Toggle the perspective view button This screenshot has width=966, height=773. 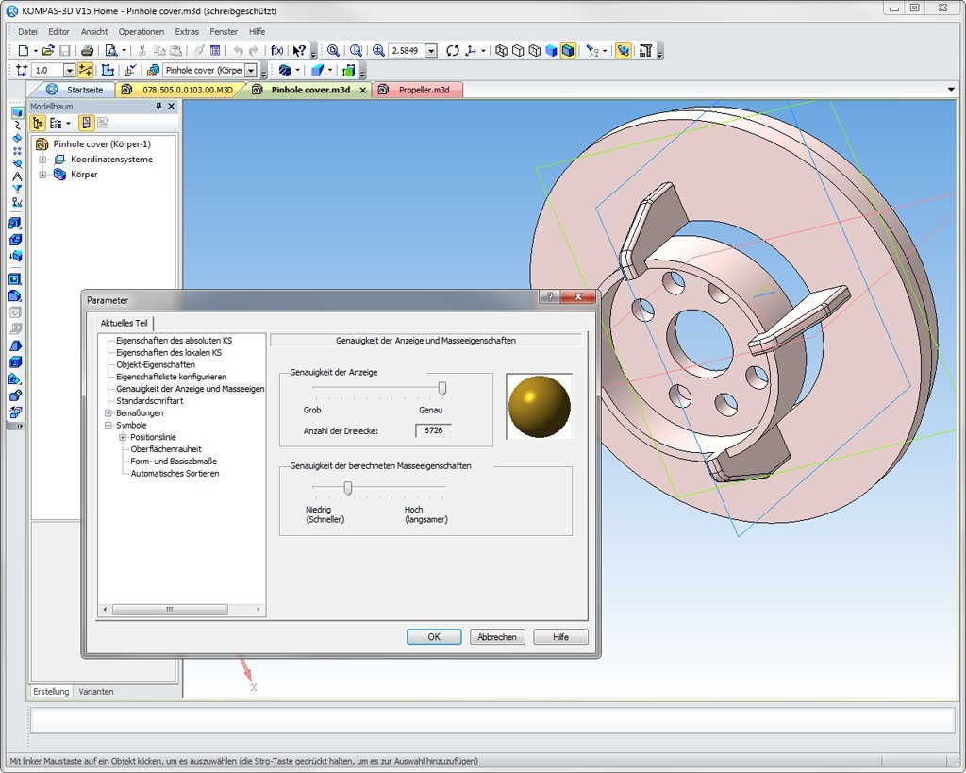(623, 51)
